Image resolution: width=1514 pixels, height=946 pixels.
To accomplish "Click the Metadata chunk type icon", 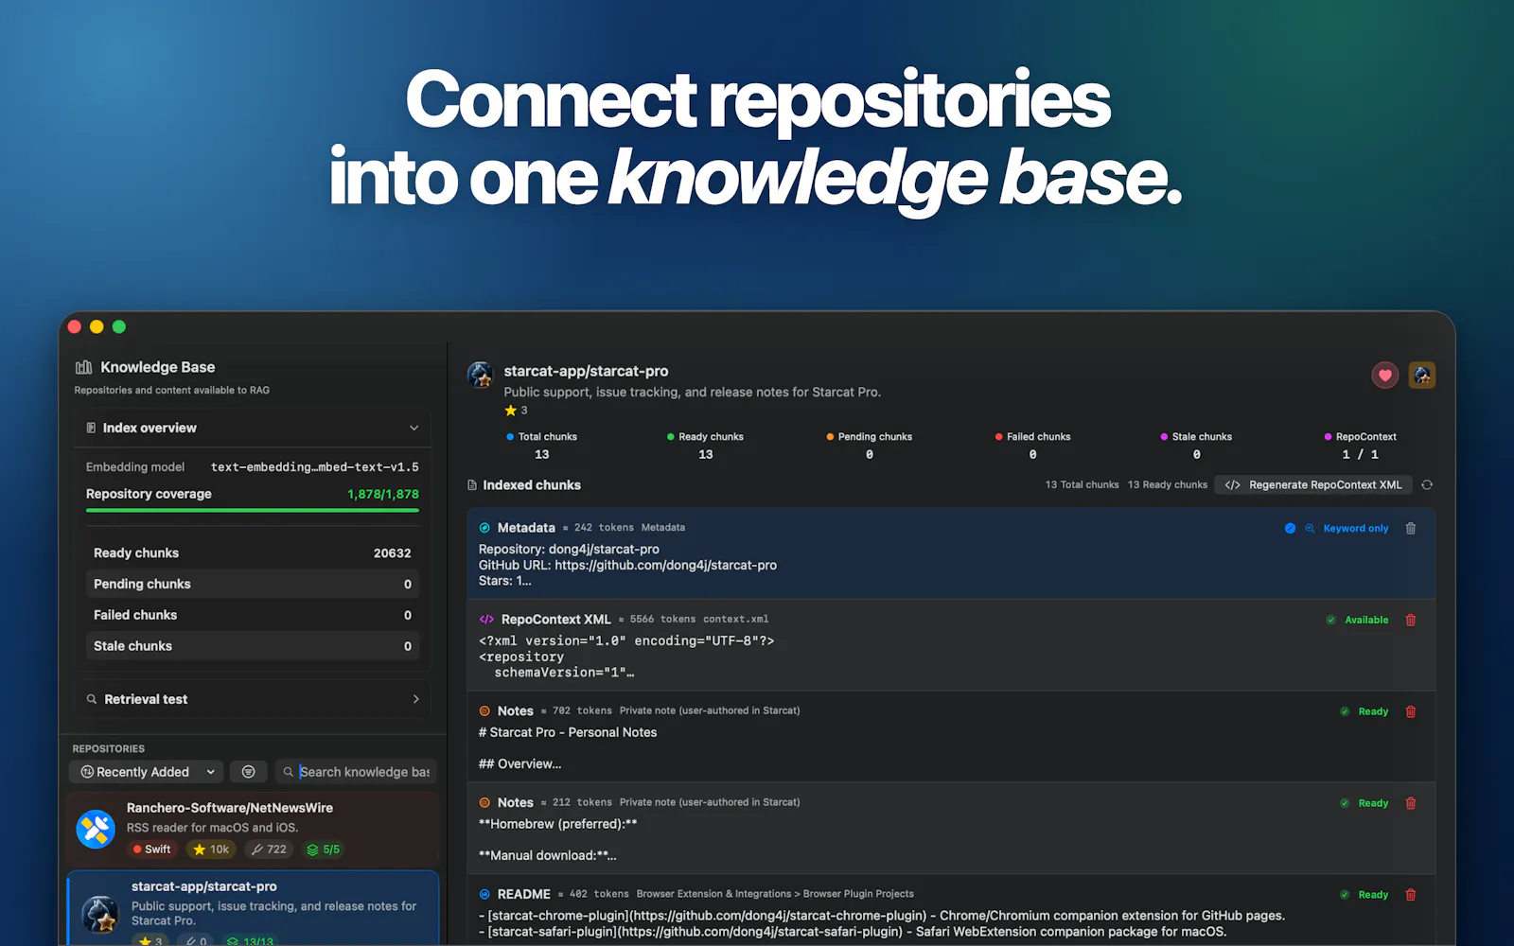I will coord(484,528).
